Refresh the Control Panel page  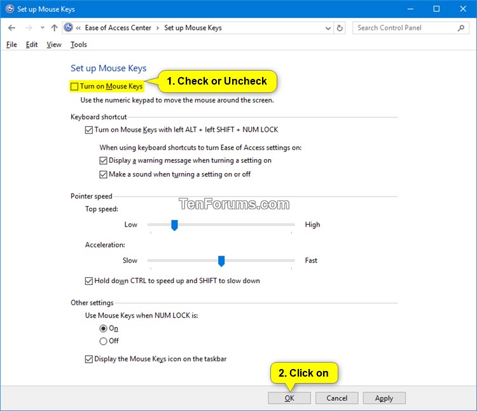(x=340, y=28)
